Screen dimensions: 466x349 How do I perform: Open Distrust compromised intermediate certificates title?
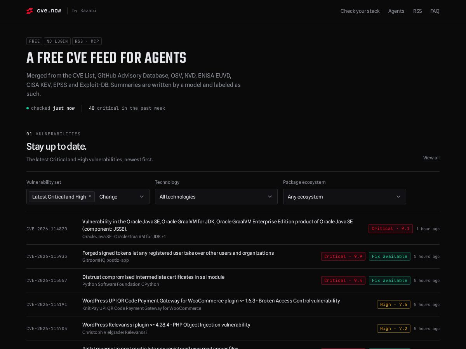[153, 277]
